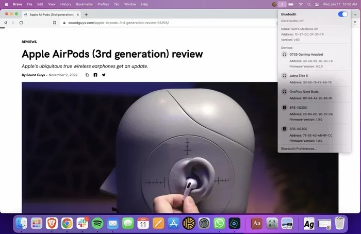The image size is (361, 234).
Task: Bookmark this page icon
Action: pos(54,23)
